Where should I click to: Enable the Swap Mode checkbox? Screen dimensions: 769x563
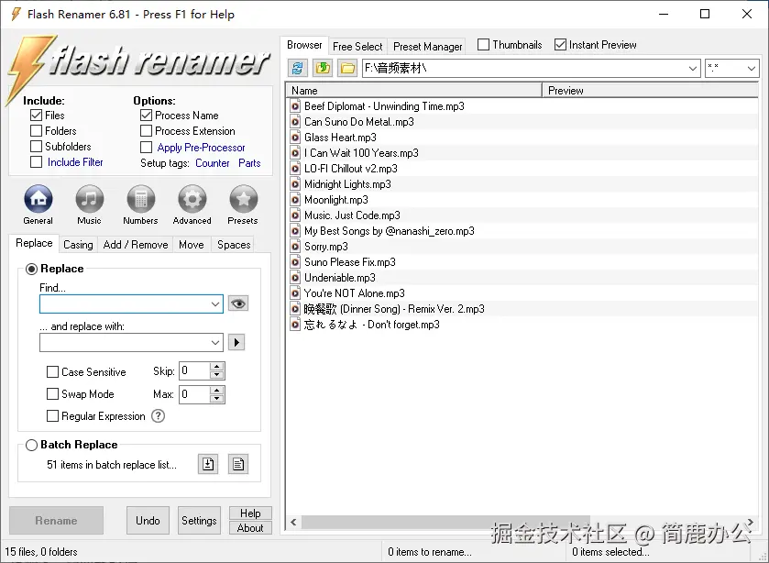pyautogui.click(x=52, y=393)
